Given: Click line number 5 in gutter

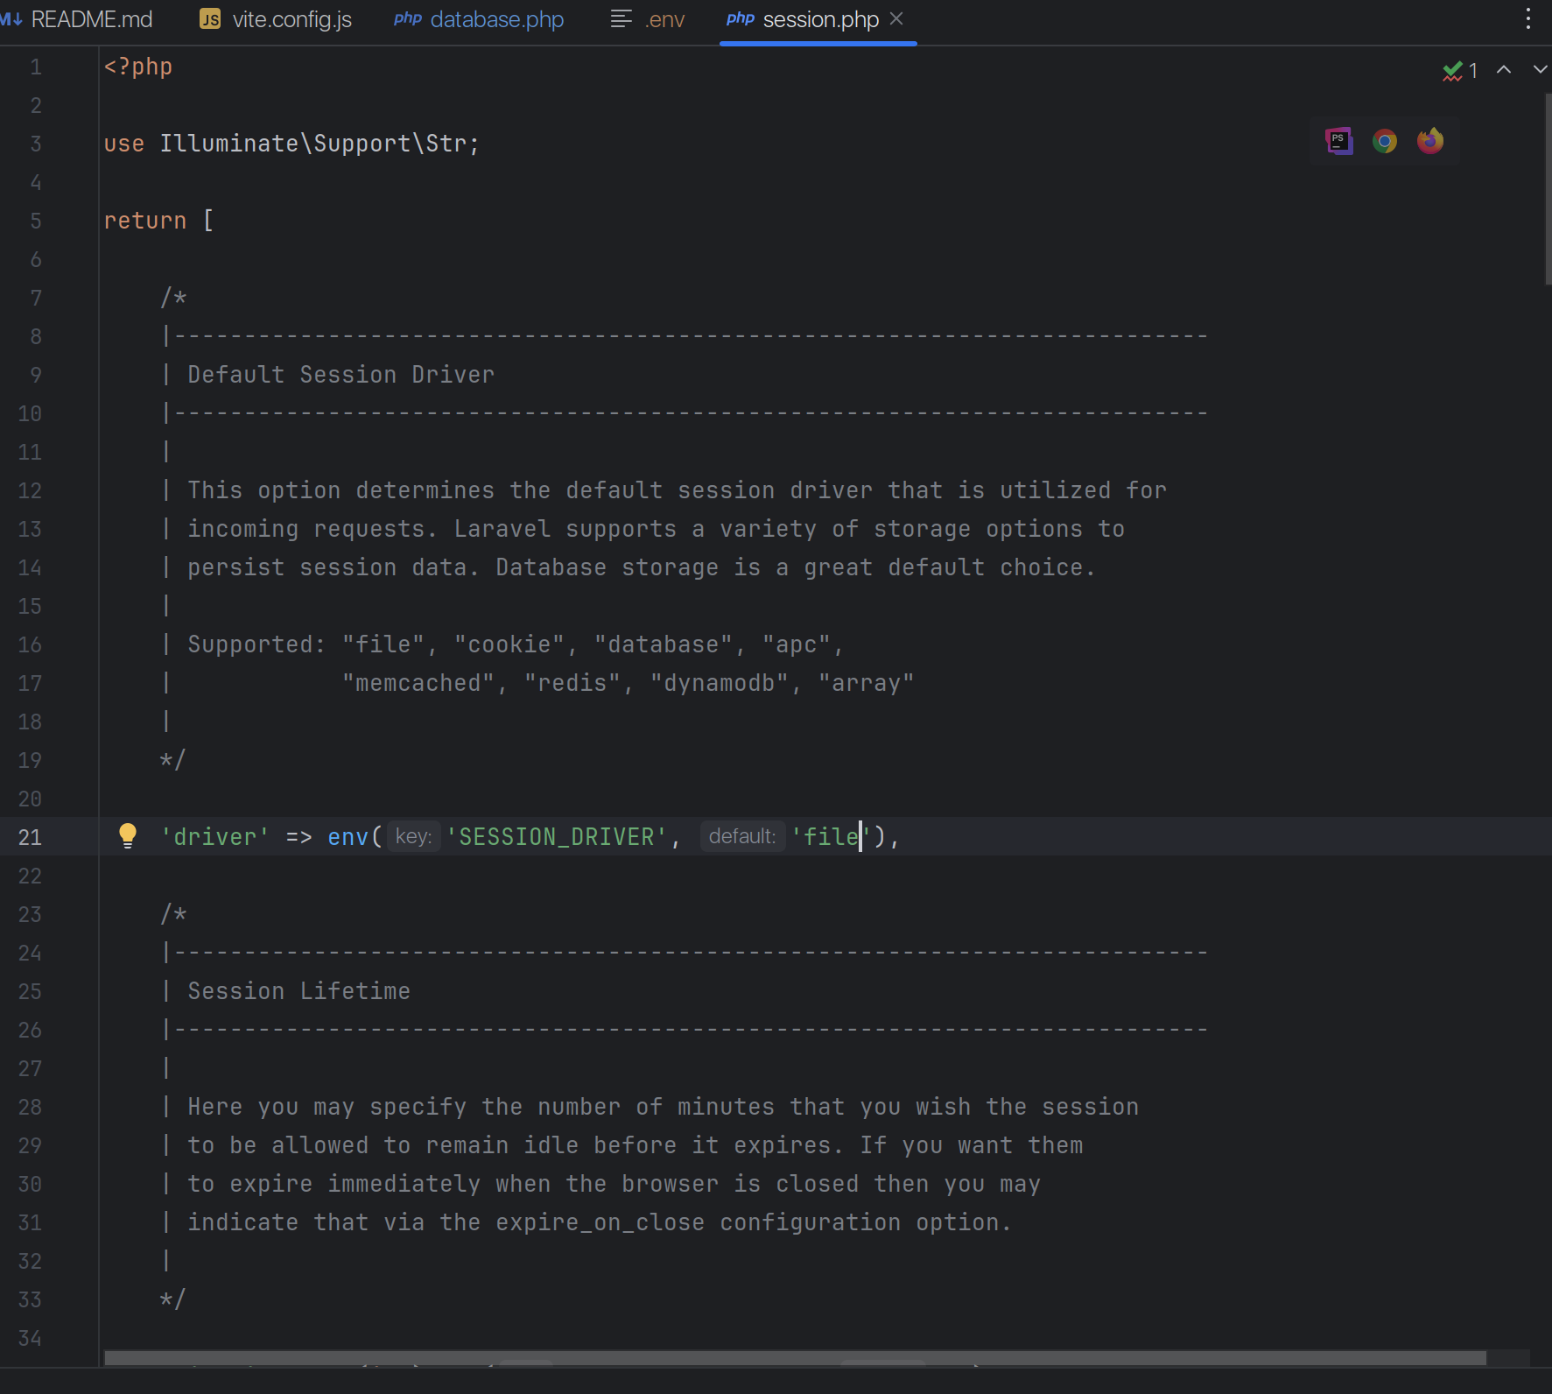Looking at the screenshot, I should pos(36,221).
